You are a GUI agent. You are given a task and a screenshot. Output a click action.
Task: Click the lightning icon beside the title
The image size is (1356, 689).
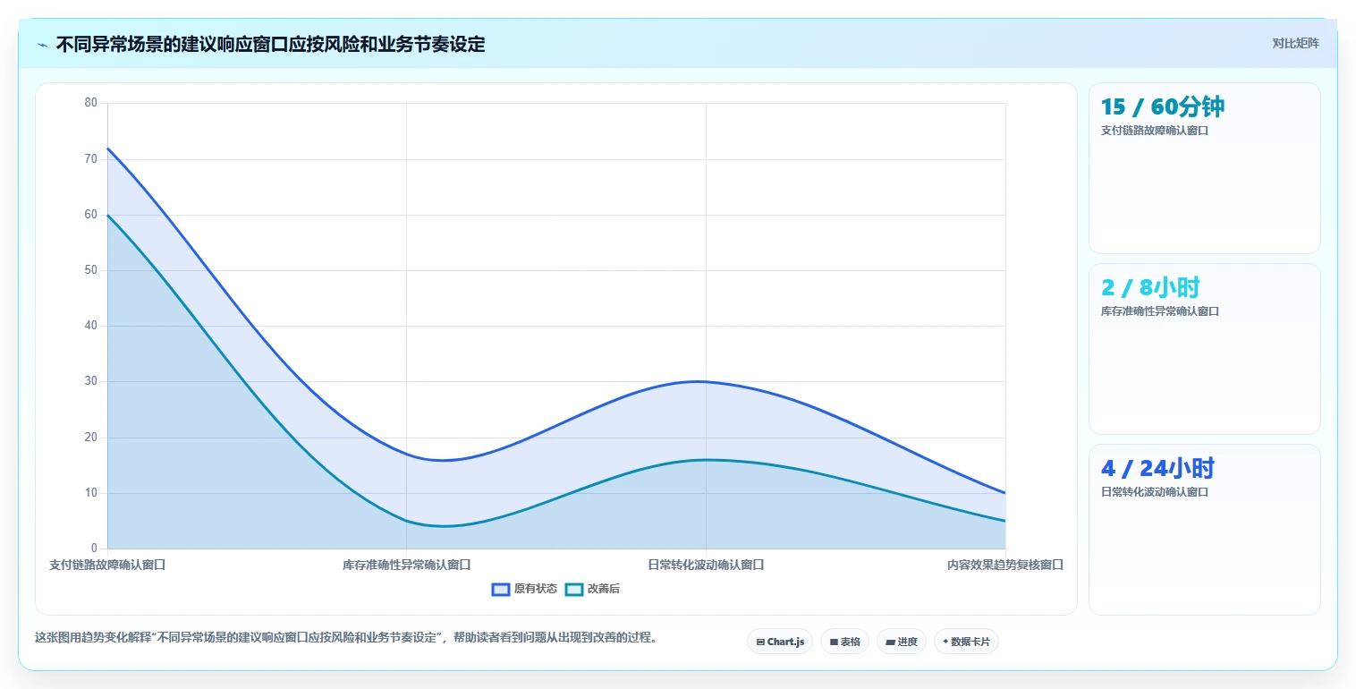point(43,45)
